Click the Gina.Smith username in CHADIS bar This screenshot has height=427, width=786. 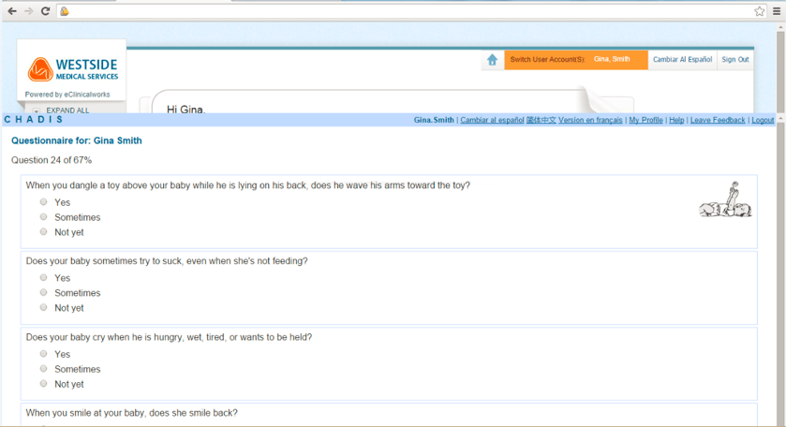(434, 120)
